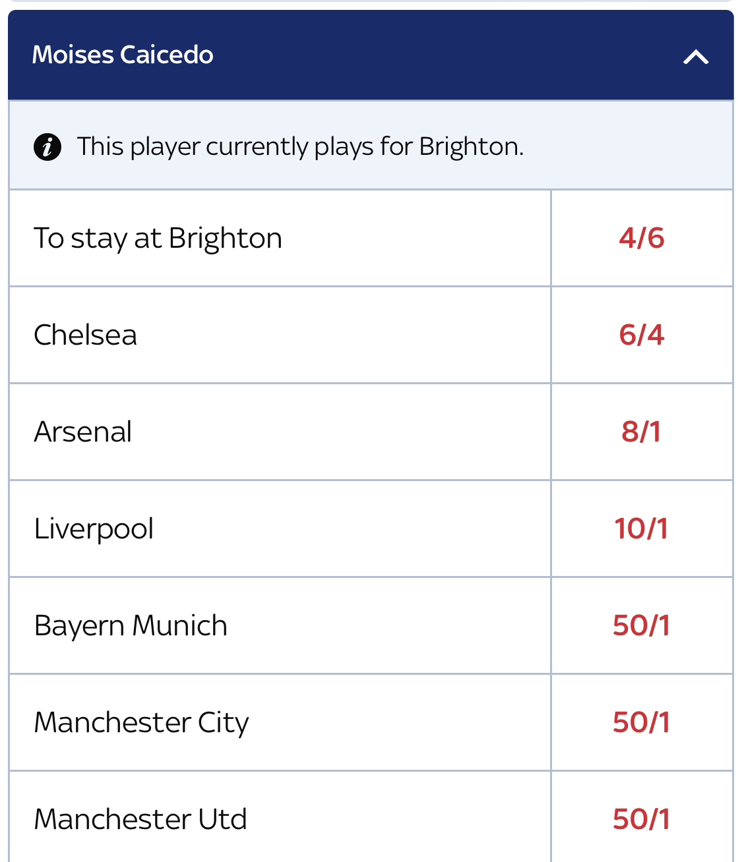Select 50/1 odds for Bayern Munich

coord(642,625)
